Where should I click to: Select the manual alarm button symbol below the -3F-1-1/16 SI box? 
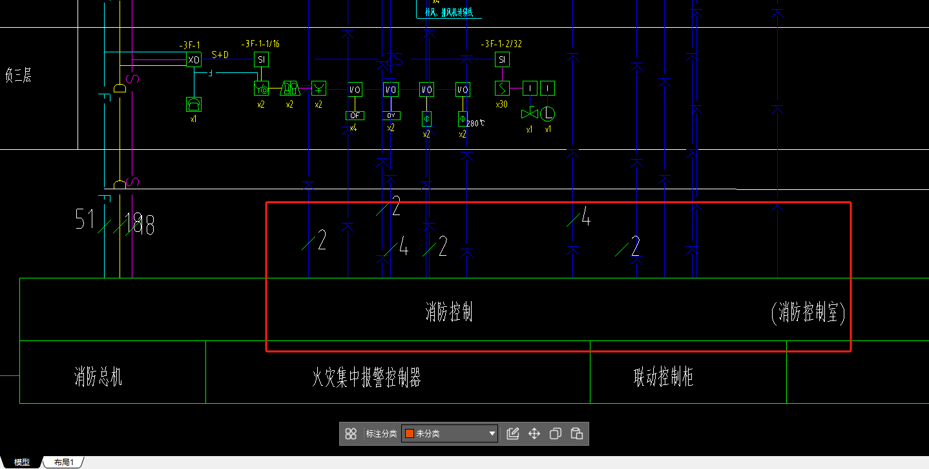261,89
